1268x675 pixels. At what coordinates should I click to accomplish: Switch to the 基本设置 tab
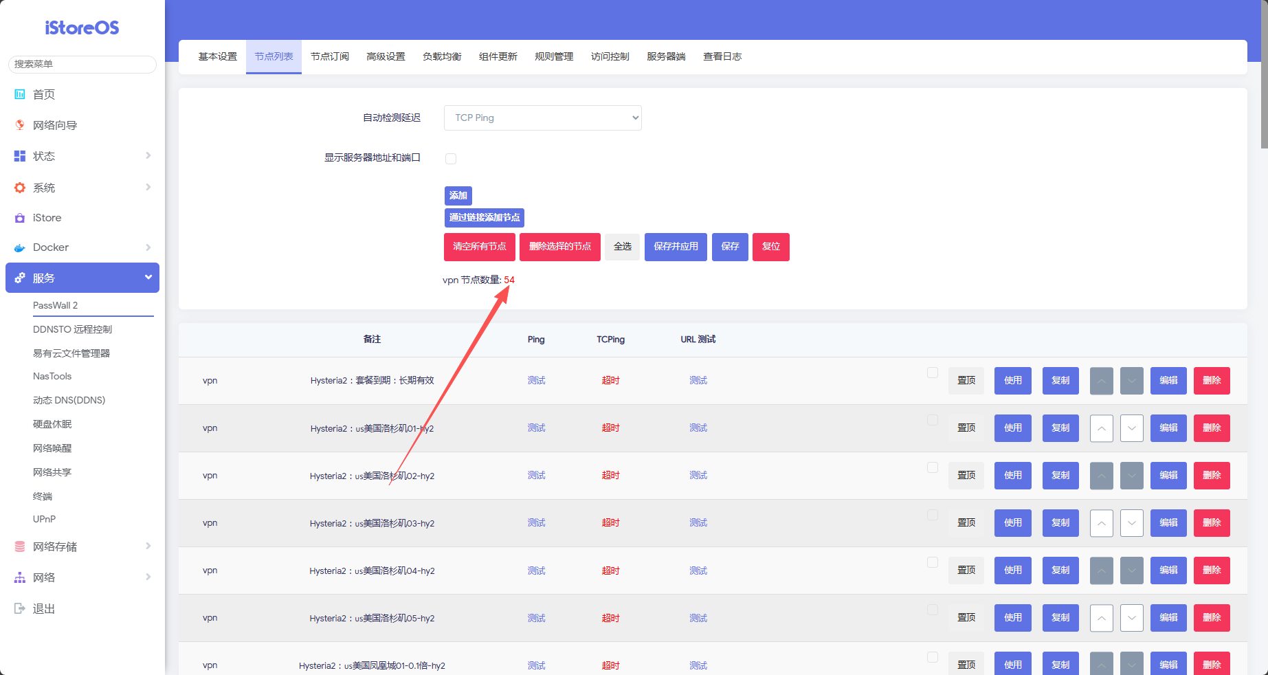click(218, 56)
